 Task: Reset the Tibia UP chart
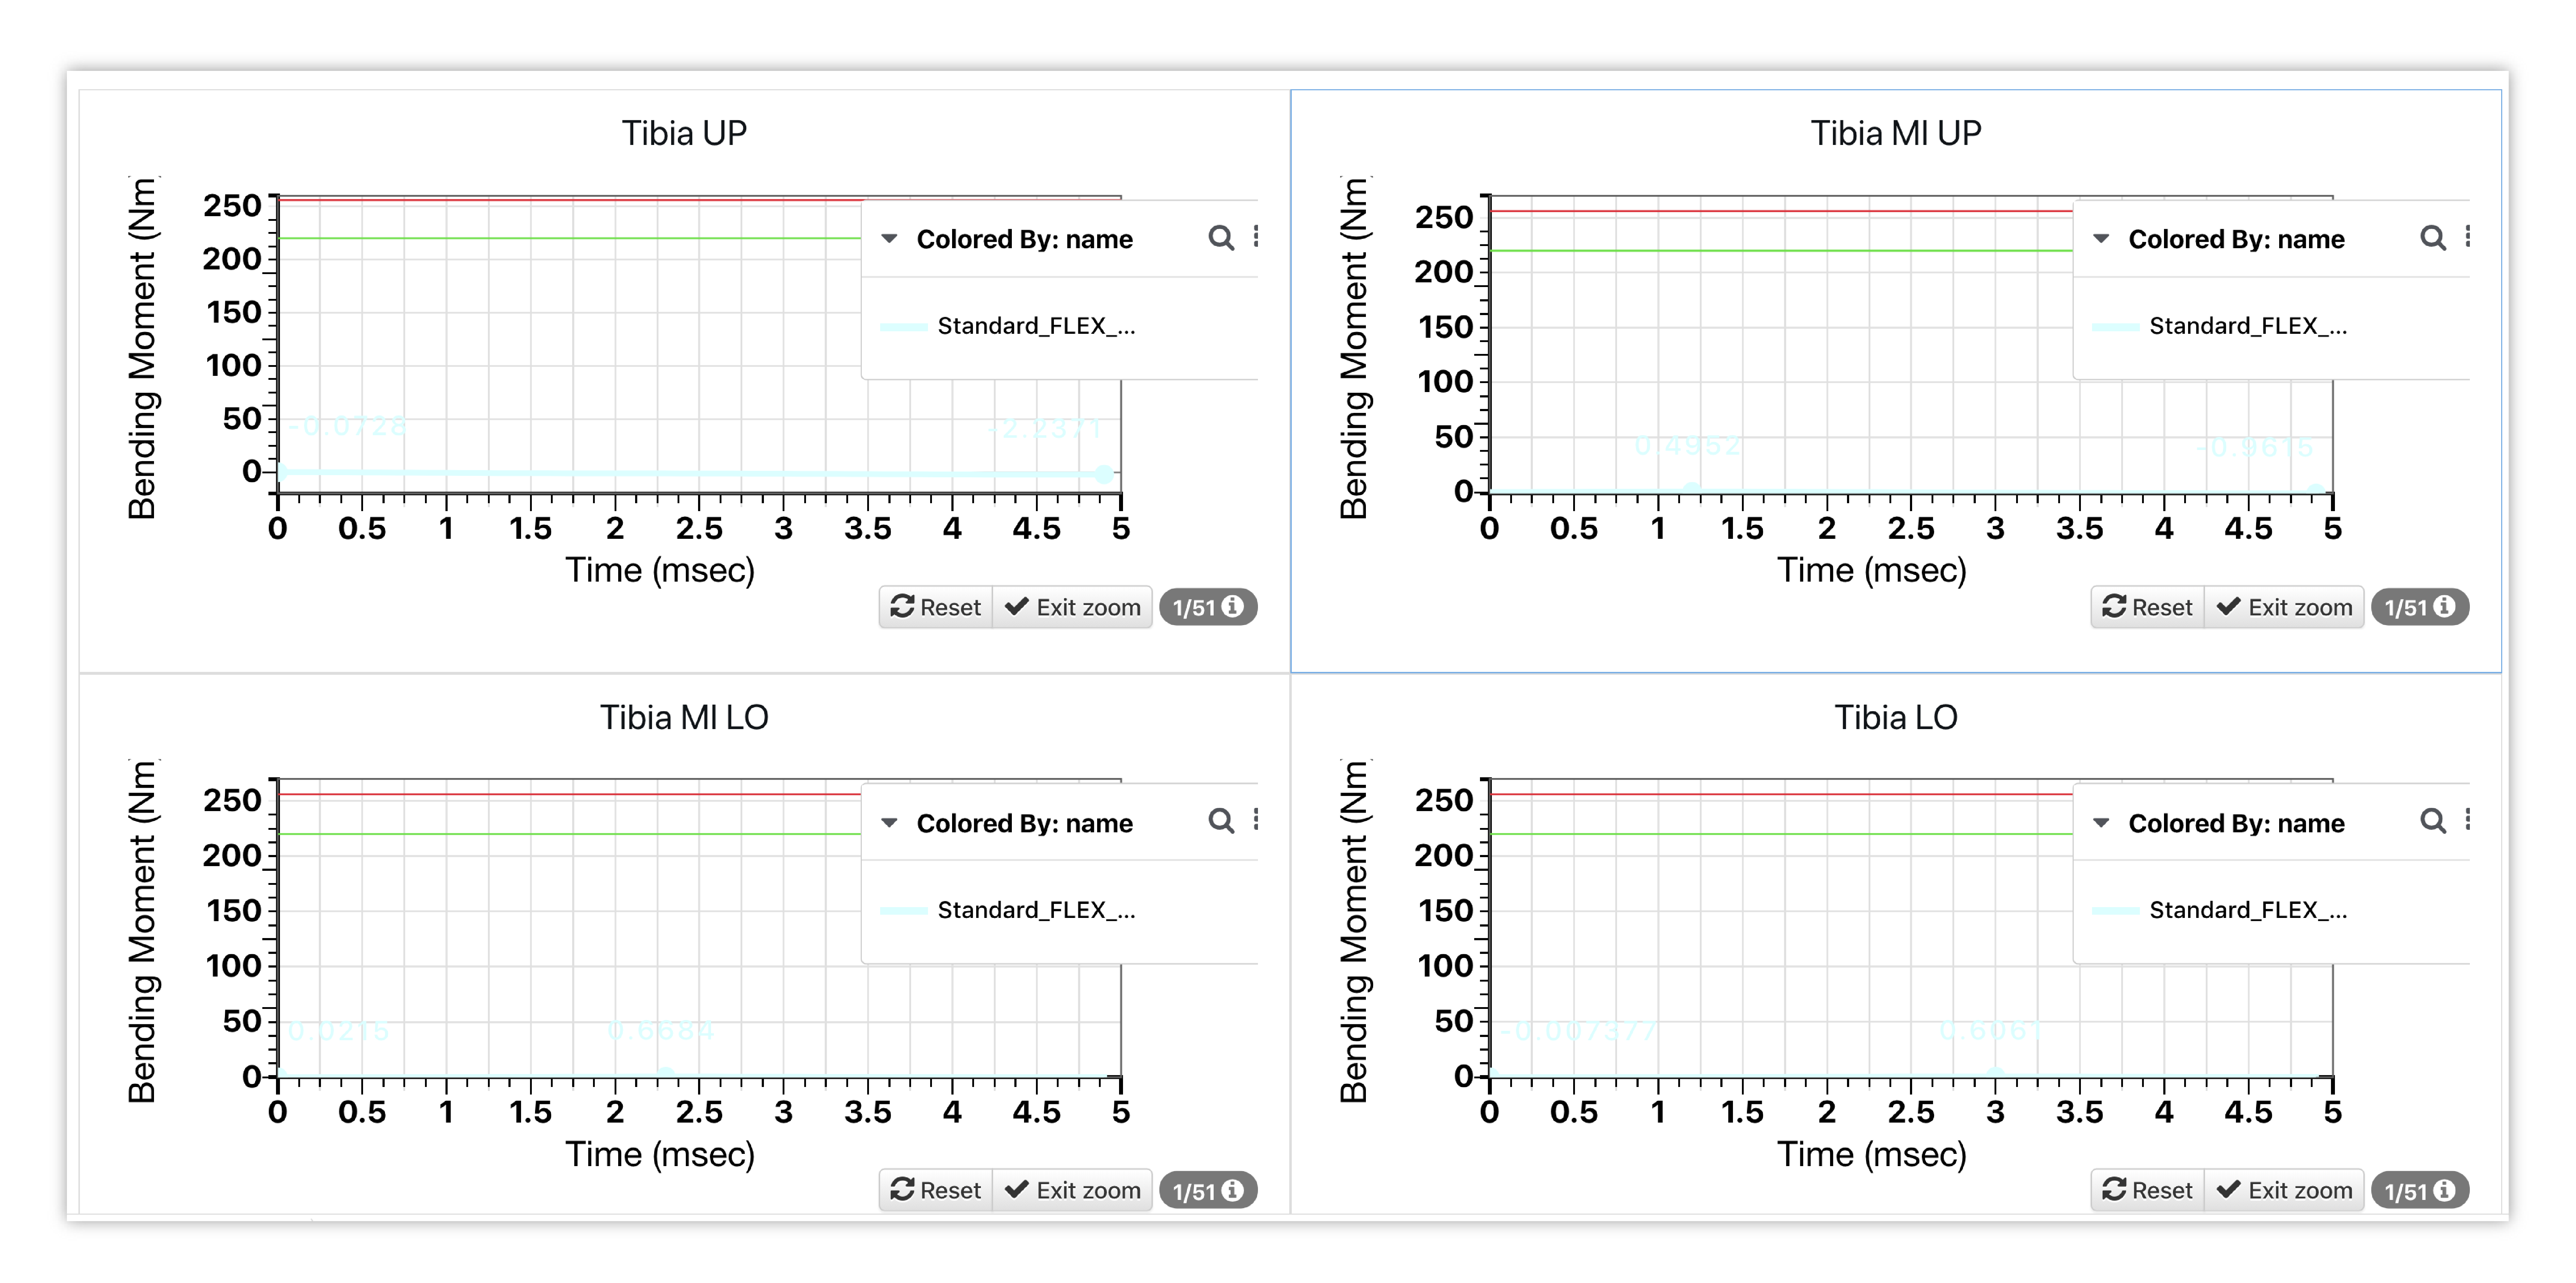click(x=936, y=608)
